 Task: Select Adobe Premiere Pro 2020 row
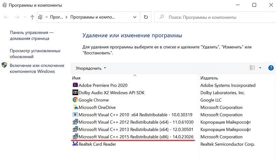pos(103,85)
